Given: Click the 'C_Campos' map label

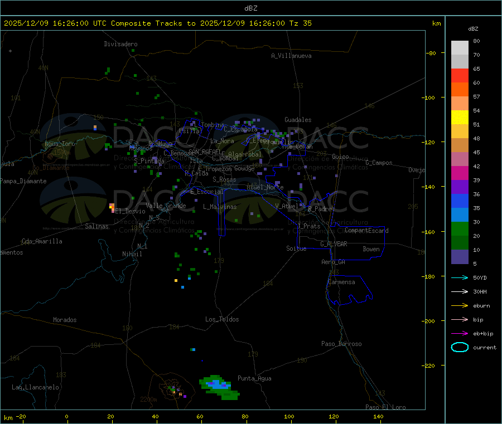Looking at the screenshot, I should [x=379, y=163].
